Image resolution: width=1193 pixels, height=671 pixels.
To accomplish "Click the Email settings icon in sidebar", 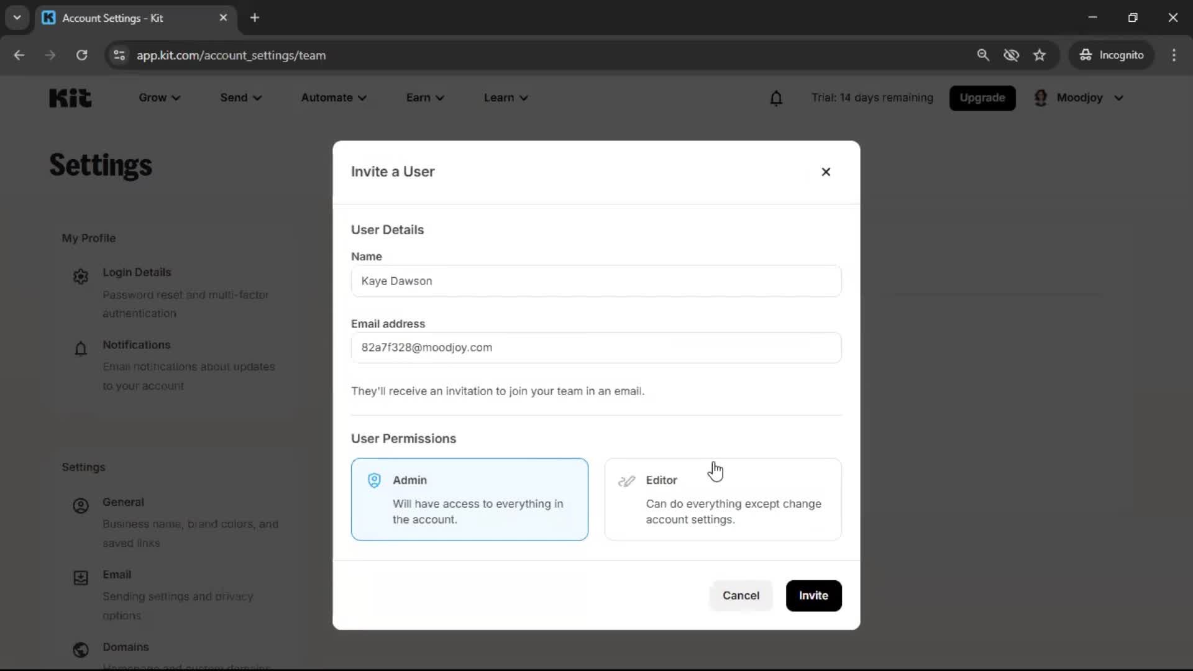I will tap(80, 578).
